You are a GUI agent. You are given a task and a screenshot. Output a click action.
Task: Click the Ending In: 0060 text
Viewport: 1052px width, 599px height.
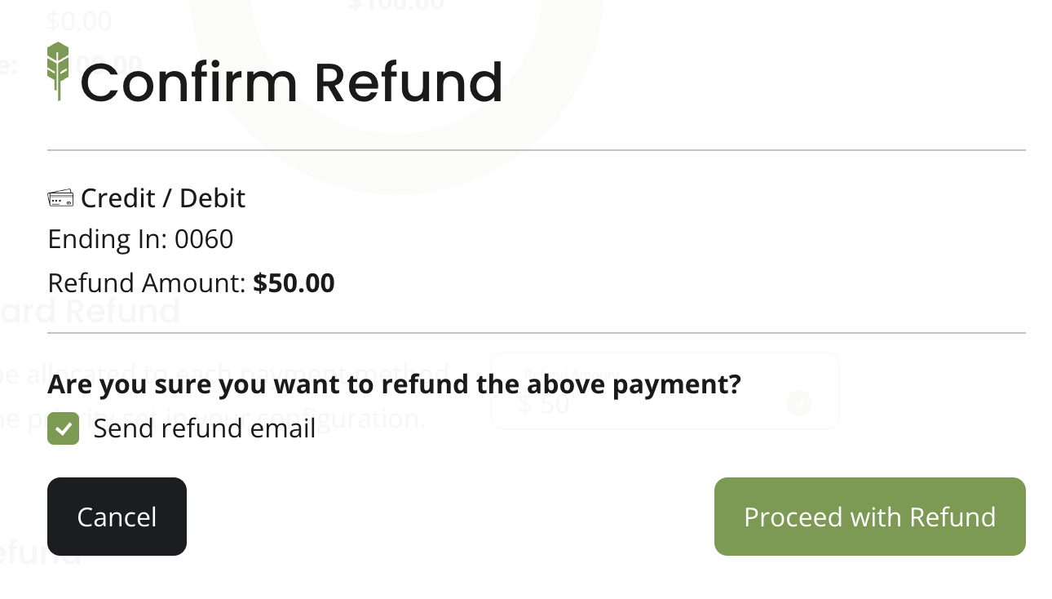point(139,238)
